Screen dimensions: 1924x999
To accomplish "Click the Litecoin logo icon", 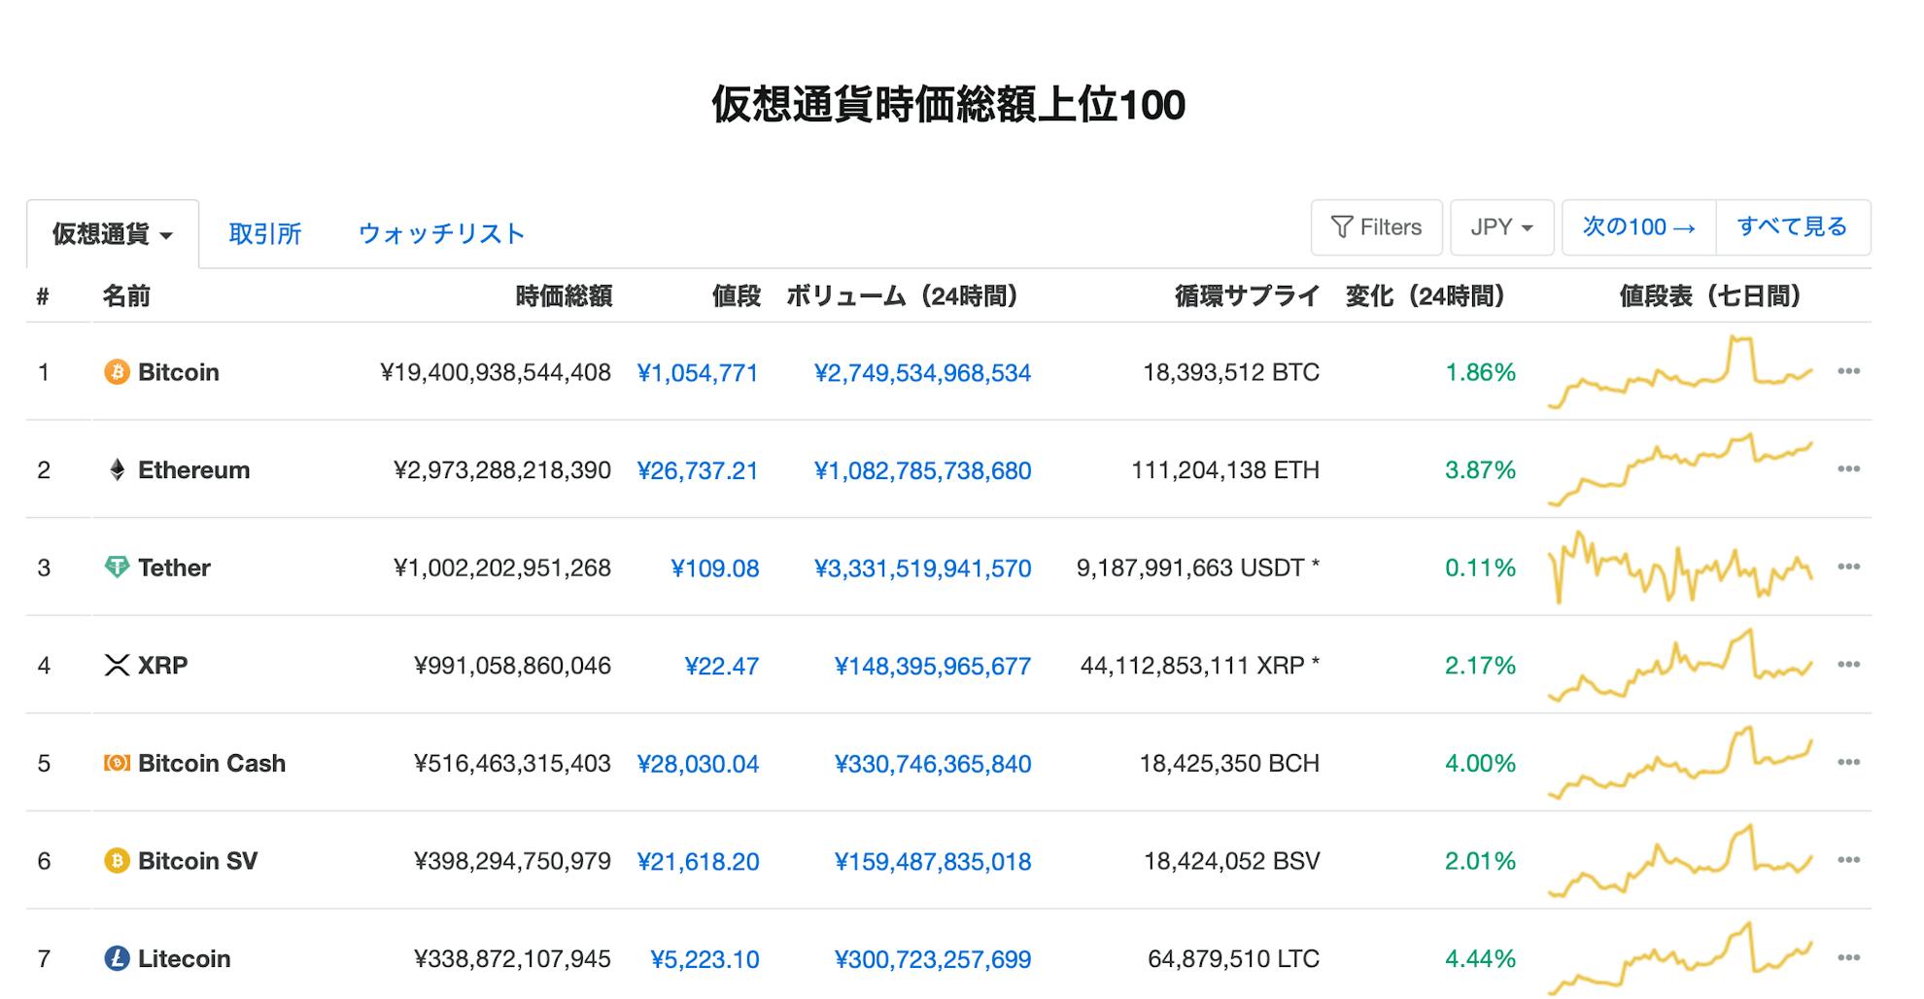I will click(117, 959).
